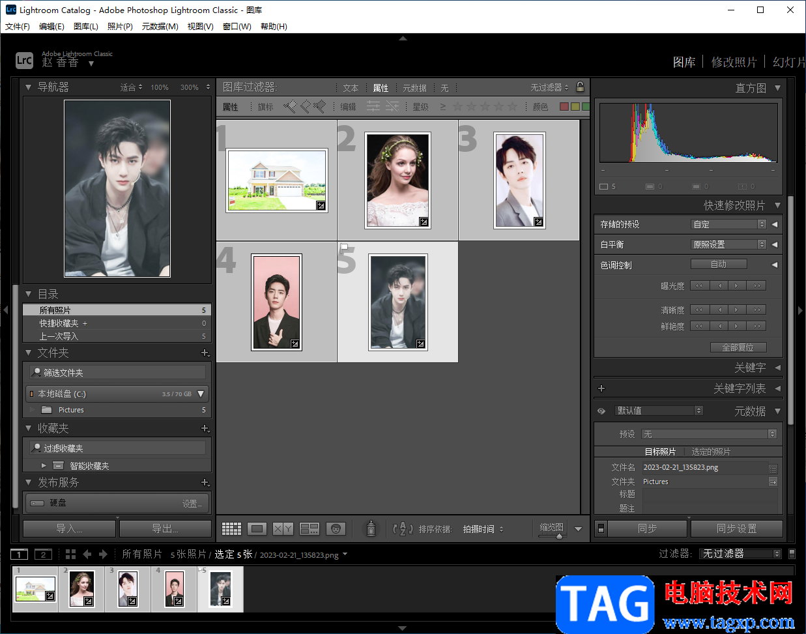Viewport: 806px width, 634px height.
Task: Select the red color label filter
Action: [564, 106]
